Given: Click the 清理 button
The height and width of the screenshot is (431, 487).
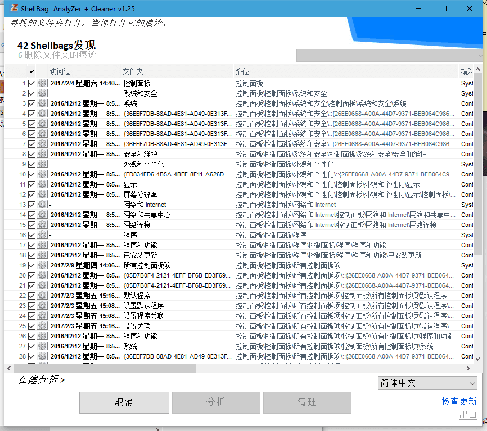Looking at the screenshot, I should 307,402.
